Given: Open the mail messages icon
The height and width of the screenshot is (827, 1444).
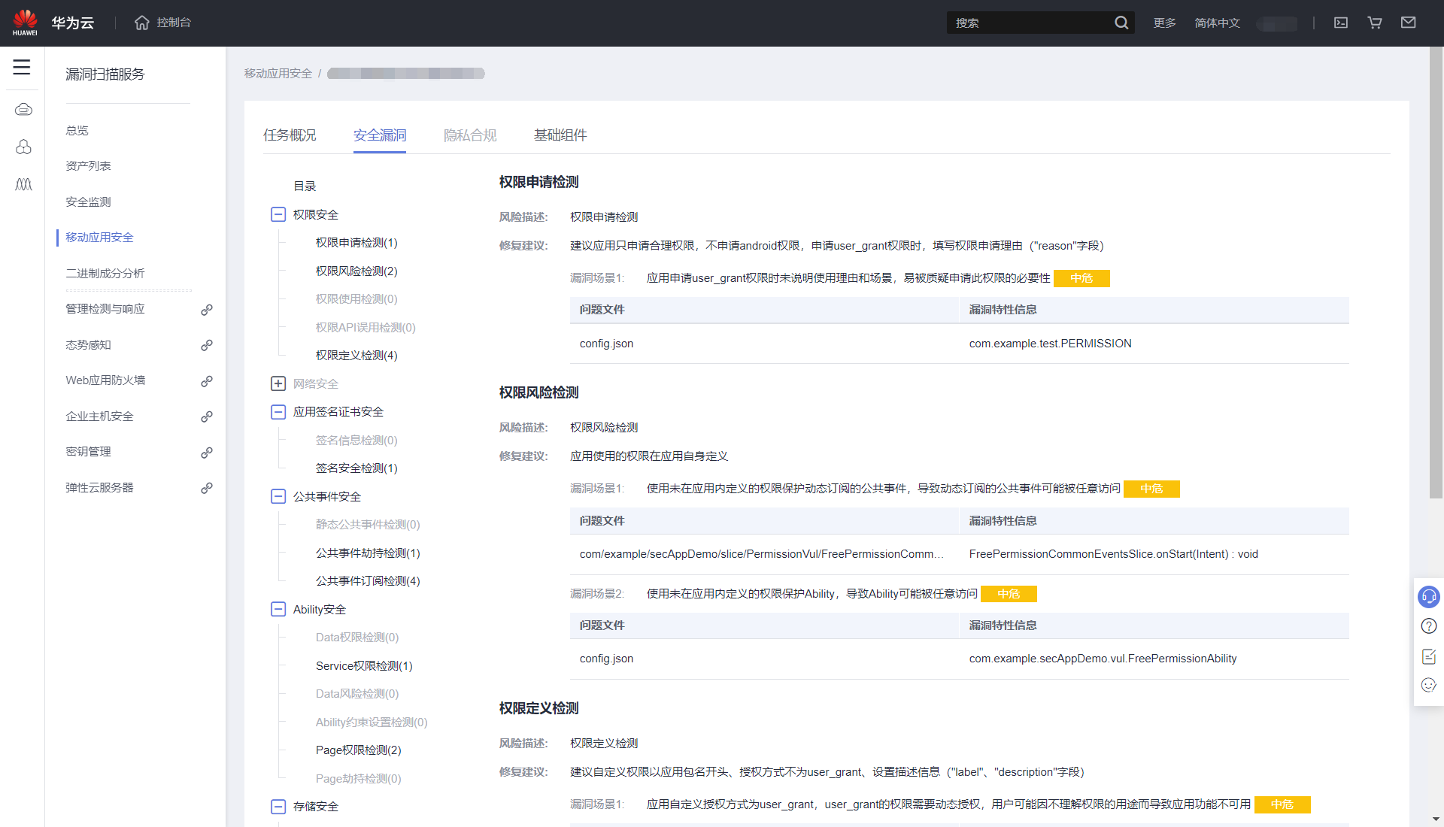Looking at the screenshot, I should tap(1409, 23).
